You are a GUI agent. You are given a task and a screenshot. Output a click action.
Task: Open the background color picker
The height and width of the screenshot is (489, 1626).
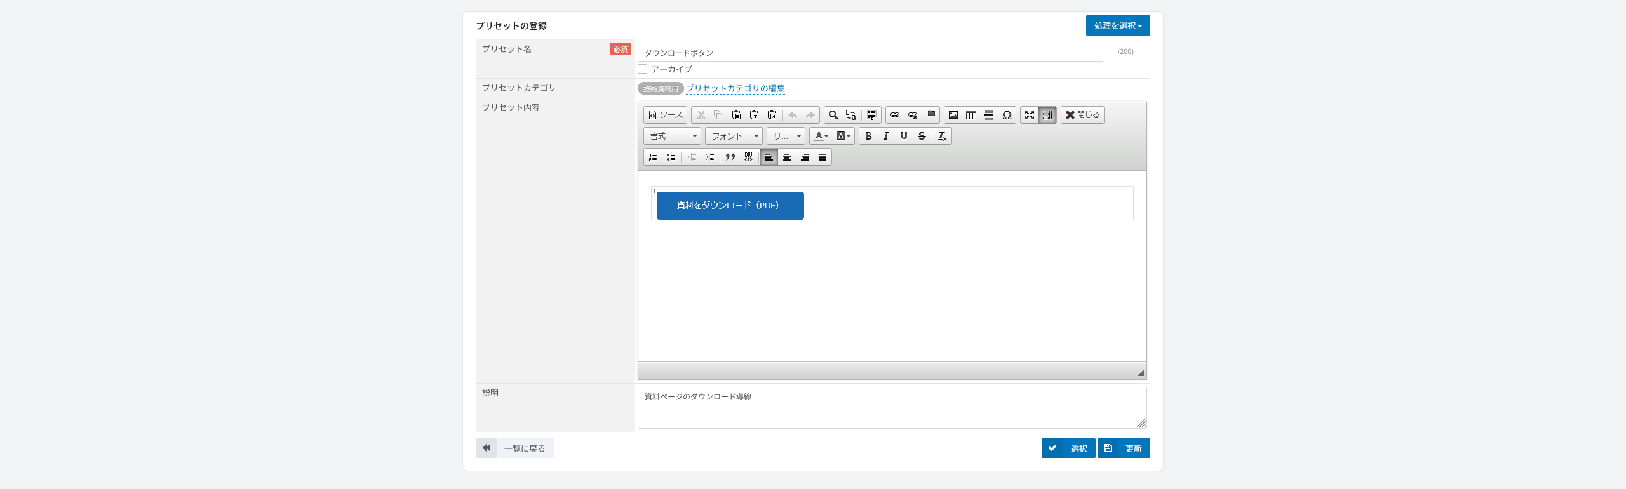(x=843, y=136)
